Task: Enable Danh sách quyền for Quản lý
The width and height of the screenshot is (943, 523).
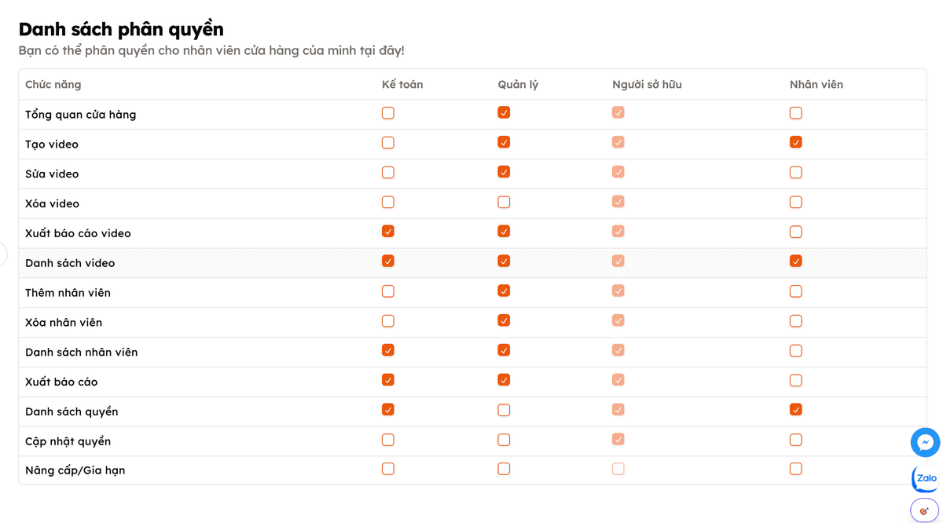Action: point(504,410)
